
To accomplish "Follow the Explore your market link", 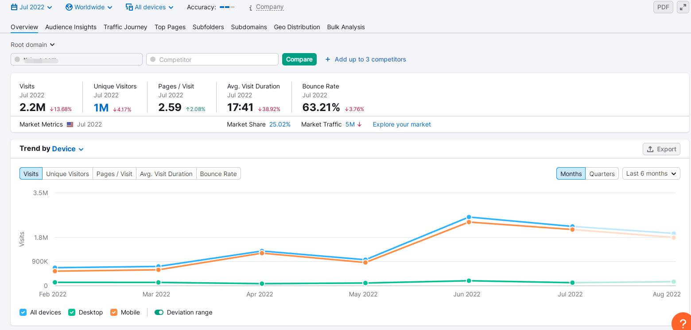I will coord(402,124).
